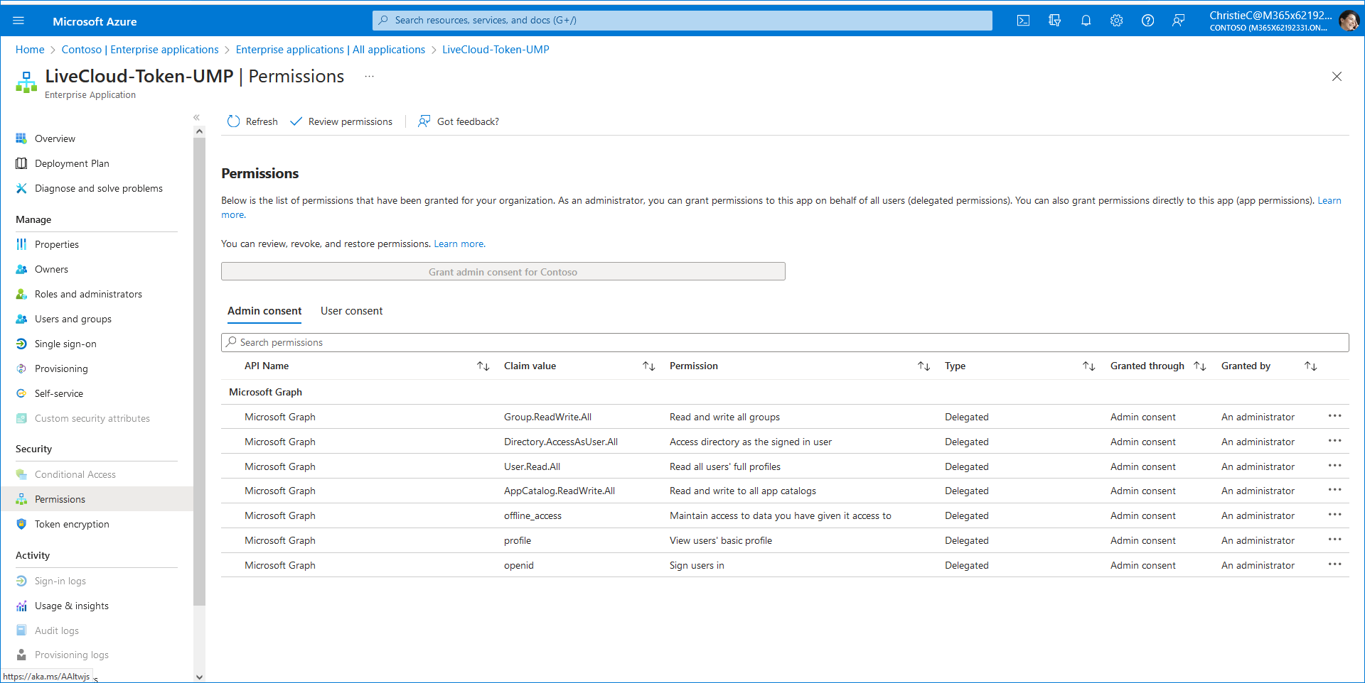1365x683 pixels.
Task: Sort table by Granted by arrows
Action: [1311, 366]
